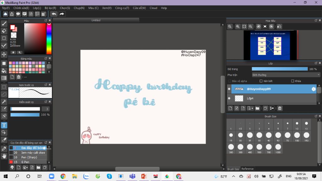Select the Lasso tool
The image size is (322, 181).
tap(4, 94)
